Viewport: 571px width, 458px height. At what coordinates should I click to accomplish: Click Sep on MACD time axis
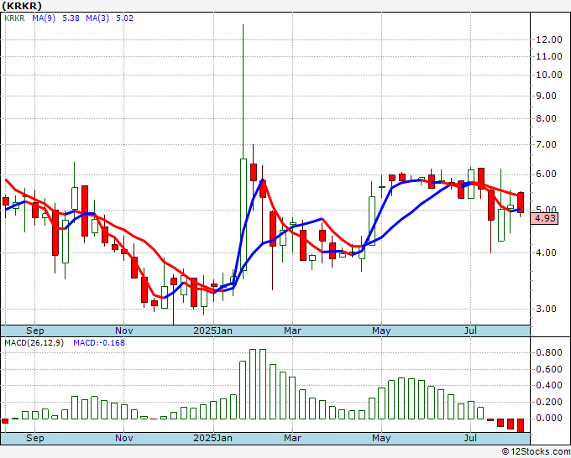tap(35, 438)
